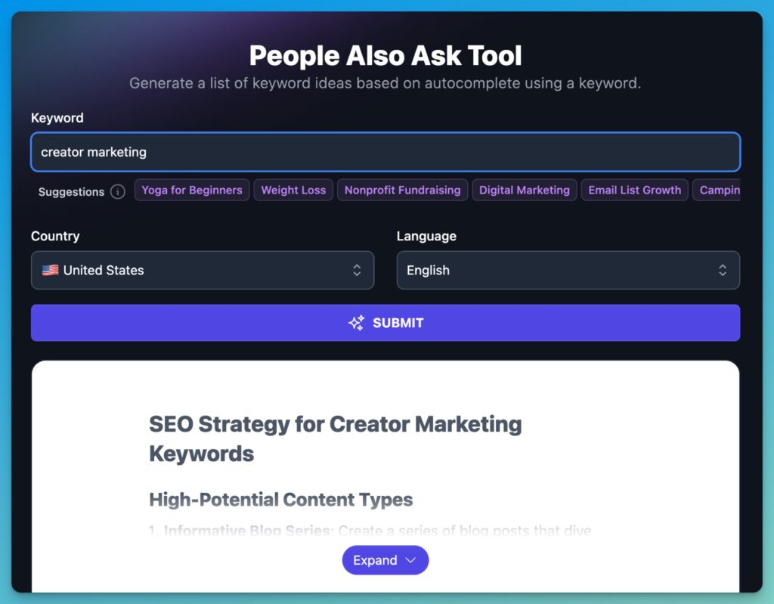
Task: Click the SUBMIT button
Action: click(x=385, y=322)
